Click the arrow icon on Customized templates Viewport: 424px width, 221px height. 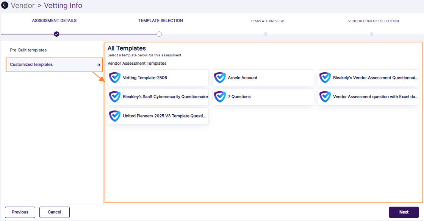click(x=99, y=65)
